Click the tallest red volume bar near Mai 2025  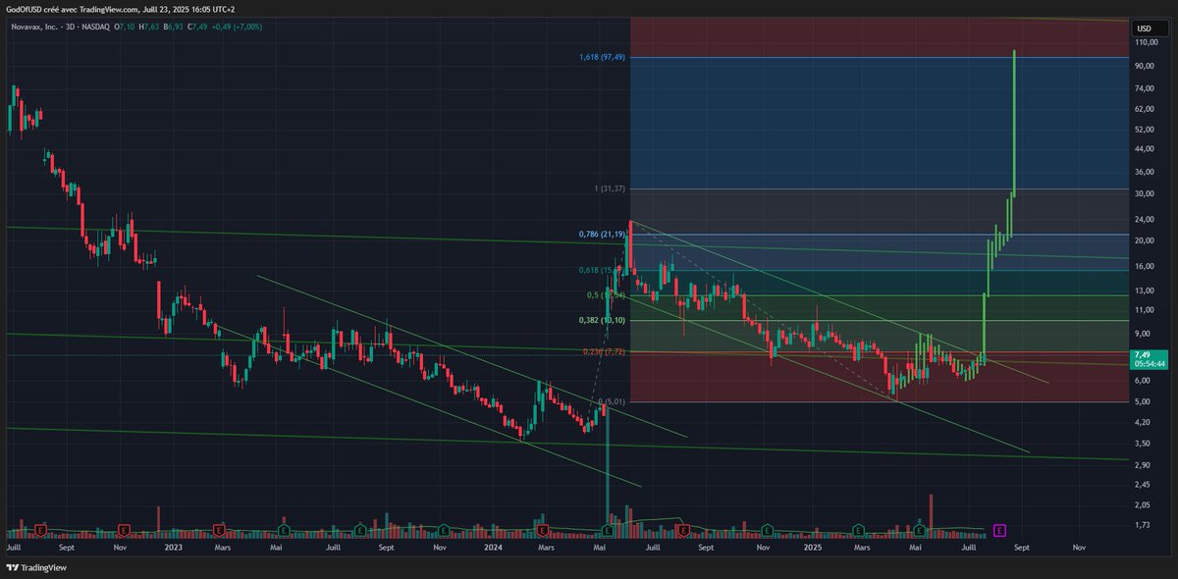coord(930,515)
